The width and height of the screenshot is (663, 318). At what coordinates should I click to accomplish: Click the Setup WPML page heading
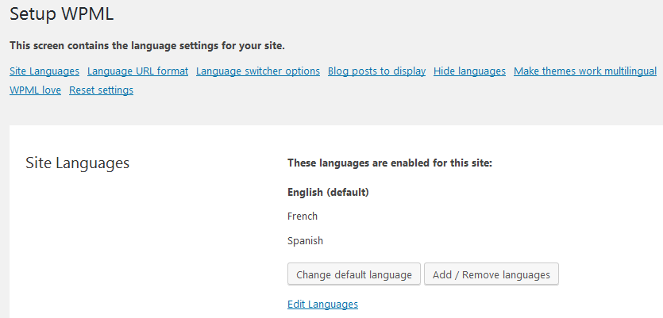(x=61, y=14)
